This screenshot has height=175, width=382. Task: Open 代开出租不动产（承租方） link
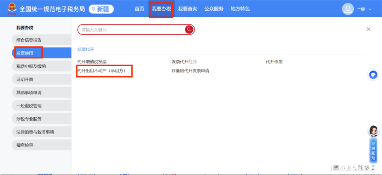click(101, 71)
